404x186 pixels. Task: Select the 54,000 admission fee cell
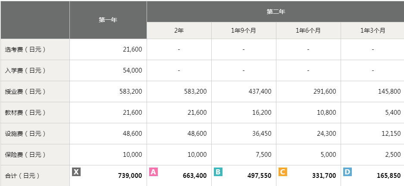click(x=132, y=70)
